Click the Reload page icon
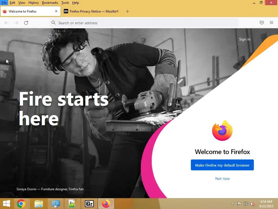 [x=26, y=23]
